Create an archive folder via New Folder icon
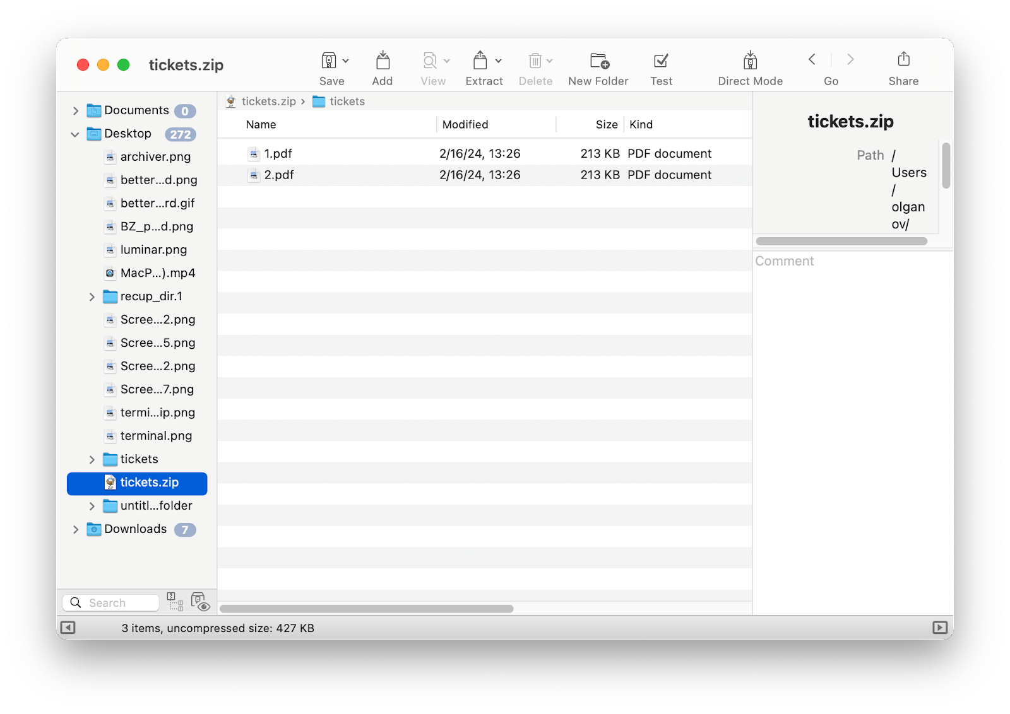1010x714 pixels. click(x=597, y=60)
